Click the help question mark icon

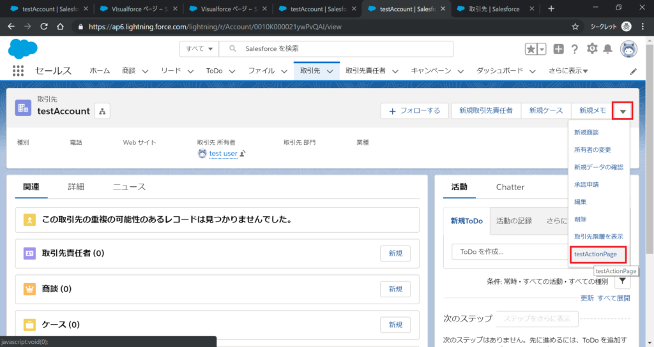pos(575,49)
